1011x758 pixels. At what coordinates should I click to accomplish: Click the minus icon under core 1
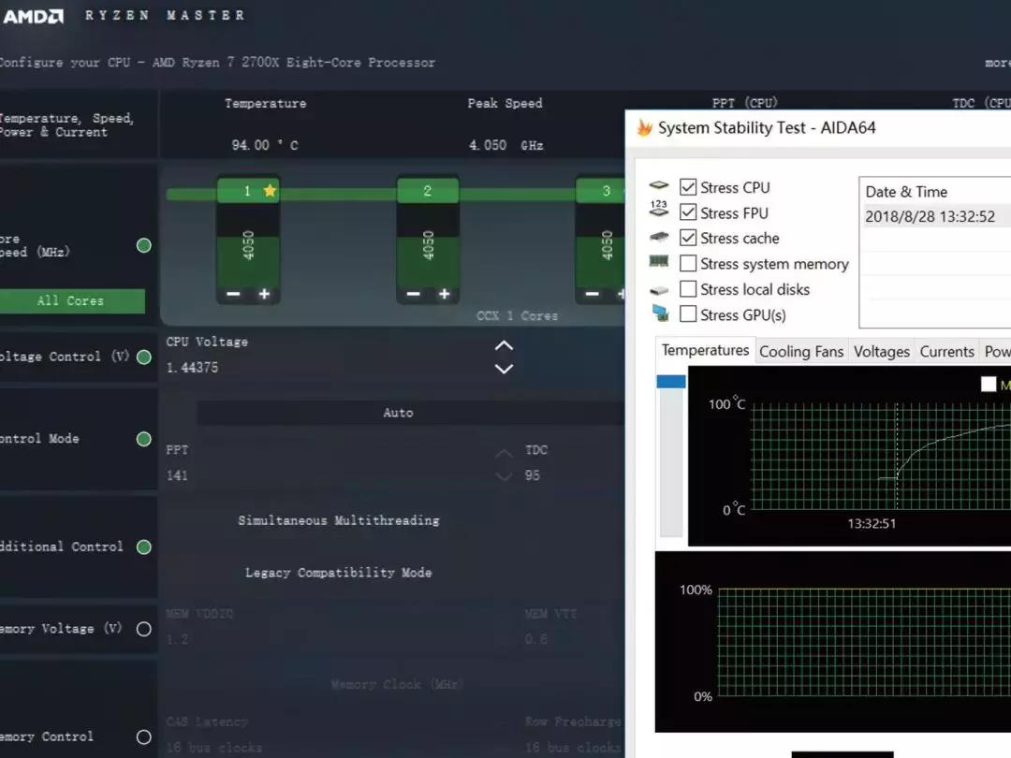click(233, 294)
